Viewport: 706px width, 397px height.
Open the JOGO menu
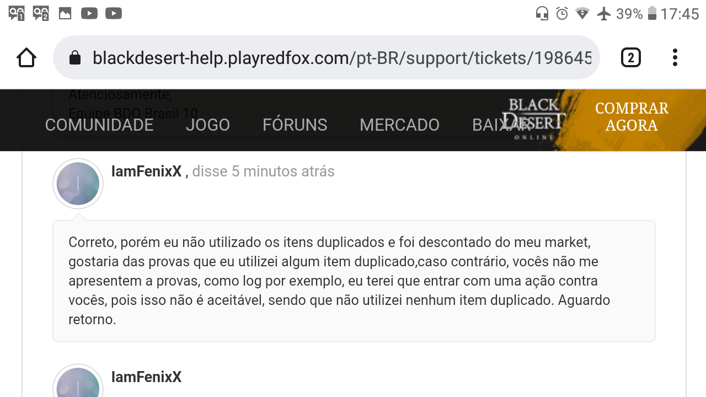(208, 125)
